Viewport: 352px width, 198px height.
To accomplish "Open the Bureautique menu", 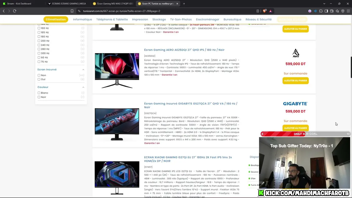I will [x=232, y=20].
